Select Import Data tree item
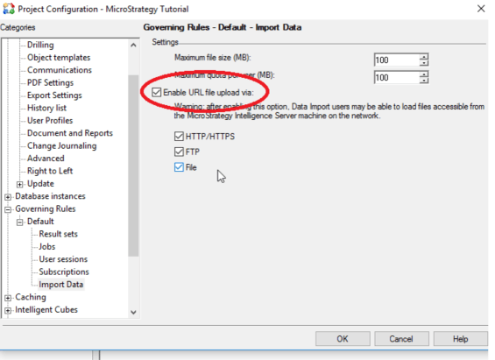Image resolution: width=495 pixels, height=360 pixels. point(61,285)
